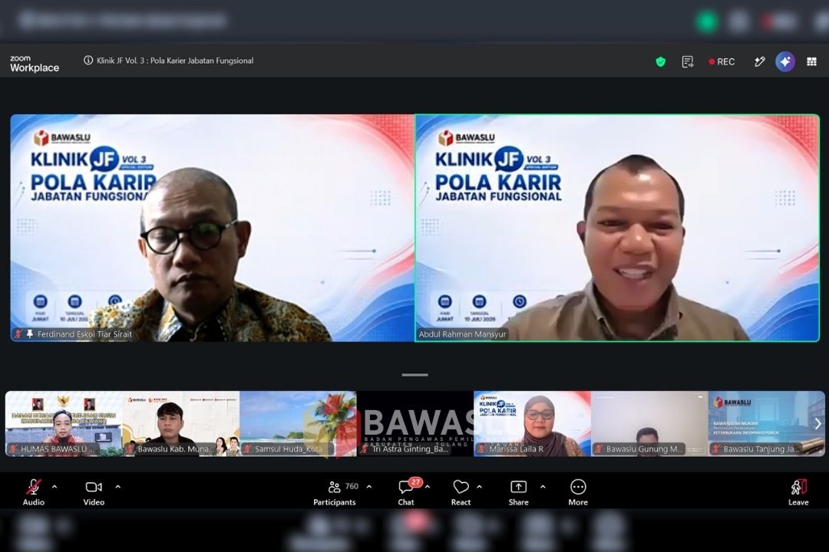Screen dimensions: 829x552
Task: Show next page of participant thumbnails
Action: 817,424
